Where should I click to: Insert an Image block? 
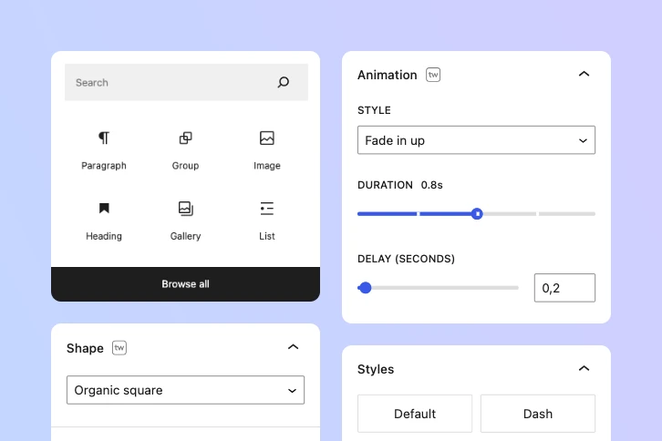tap(267, 150)
